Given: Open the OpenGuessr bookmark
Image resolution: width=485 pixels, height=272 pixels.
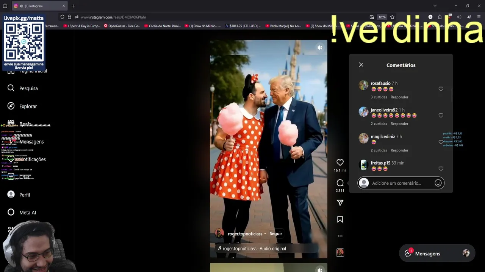Looking at the screenshot, I should [122, 26].
